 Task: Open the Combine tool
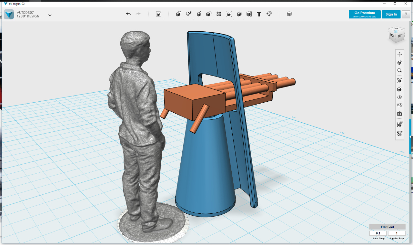point(239,14)
